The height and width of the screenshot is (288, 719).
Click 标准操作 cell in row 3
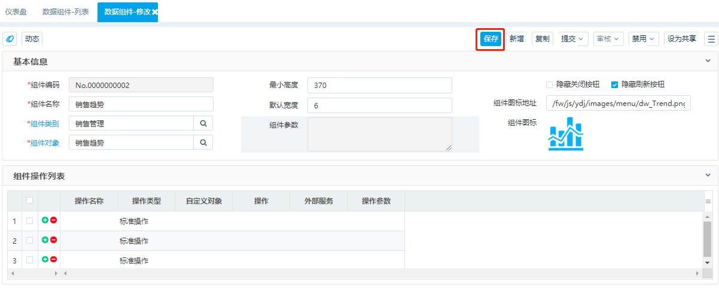click(147, 260)
